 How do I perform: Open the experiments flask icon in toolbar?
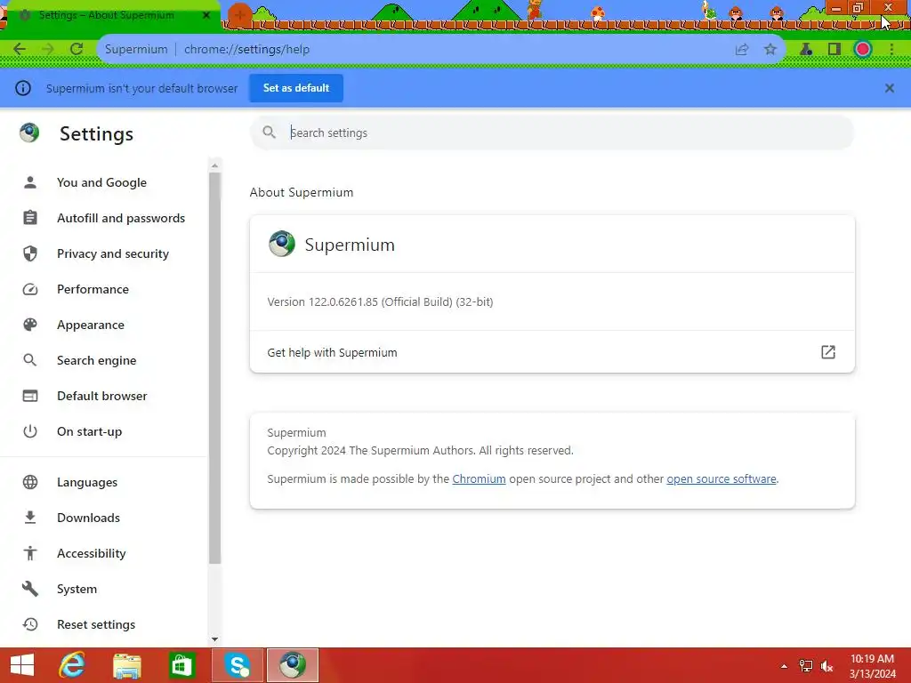[x=806, y=50]
